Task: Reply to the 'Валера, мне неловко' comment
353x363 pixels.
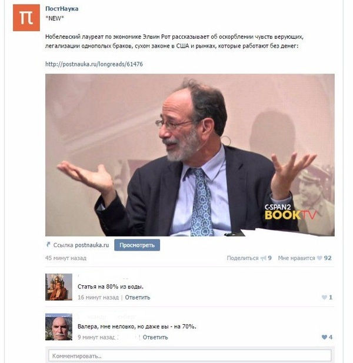Action: 155,337
